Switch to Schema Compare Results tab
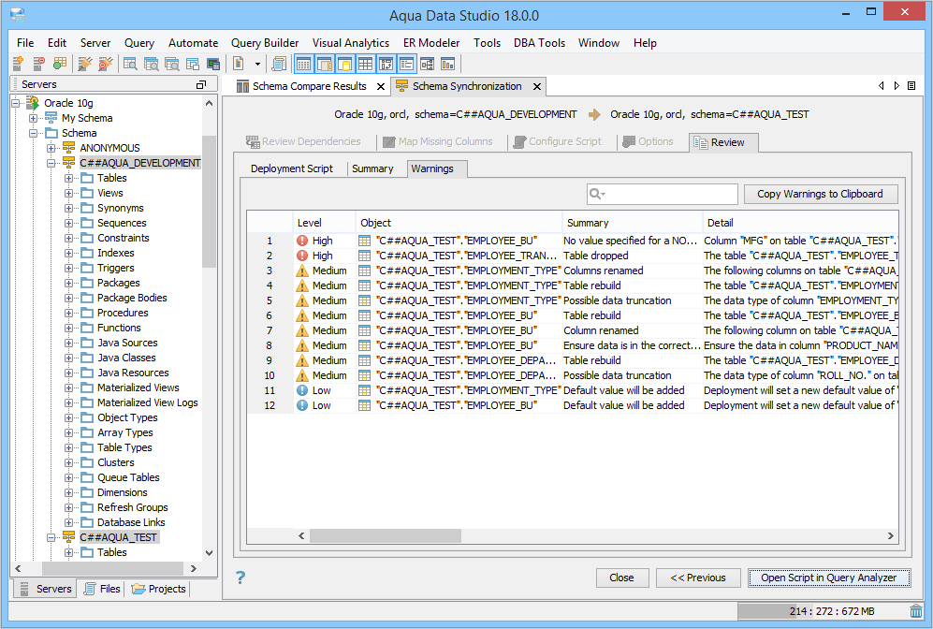Viewport: 933px width, 629px height. [310, 86]
